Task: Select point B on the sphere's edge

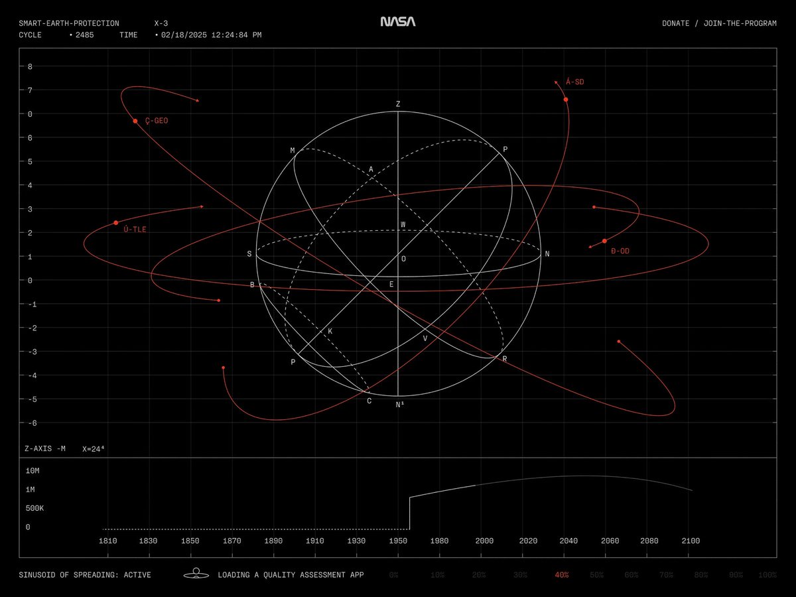Action: [x=252, y=285]
